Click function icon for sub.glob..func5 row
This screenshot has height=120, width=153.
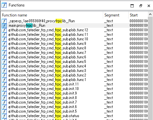pos(4,62)
